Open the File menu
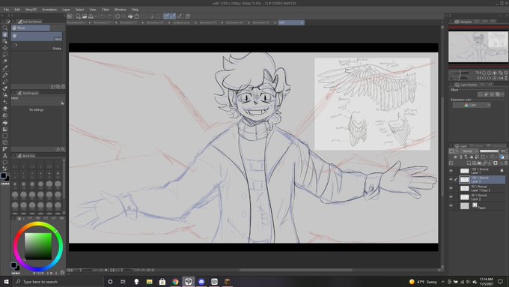 click(6, 10)
